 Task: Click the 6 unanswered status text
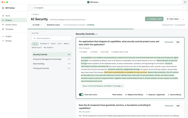pos(180,25)
